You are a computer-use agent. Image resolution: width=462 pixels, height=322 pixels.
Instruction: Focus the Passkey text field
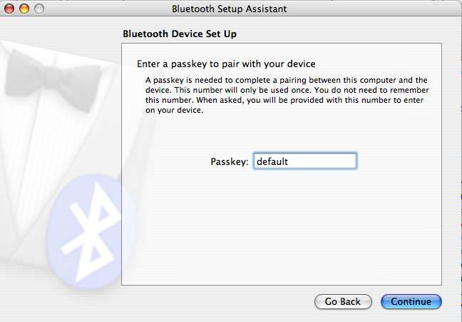pyautogui.click(x=305, y=161)
